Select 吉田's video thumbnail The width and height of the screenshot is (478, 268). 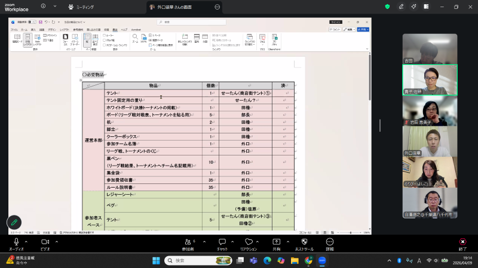(x=430, y=49)
